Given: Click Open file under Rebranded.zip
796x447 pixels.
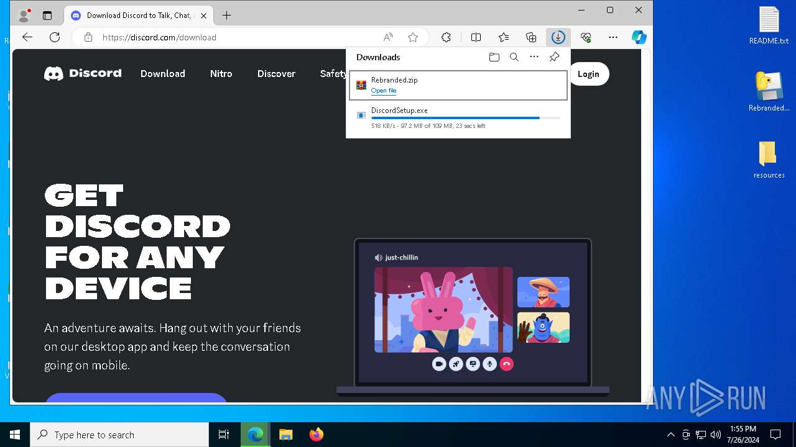Looking at the screenshot, I should coord(384,91).
